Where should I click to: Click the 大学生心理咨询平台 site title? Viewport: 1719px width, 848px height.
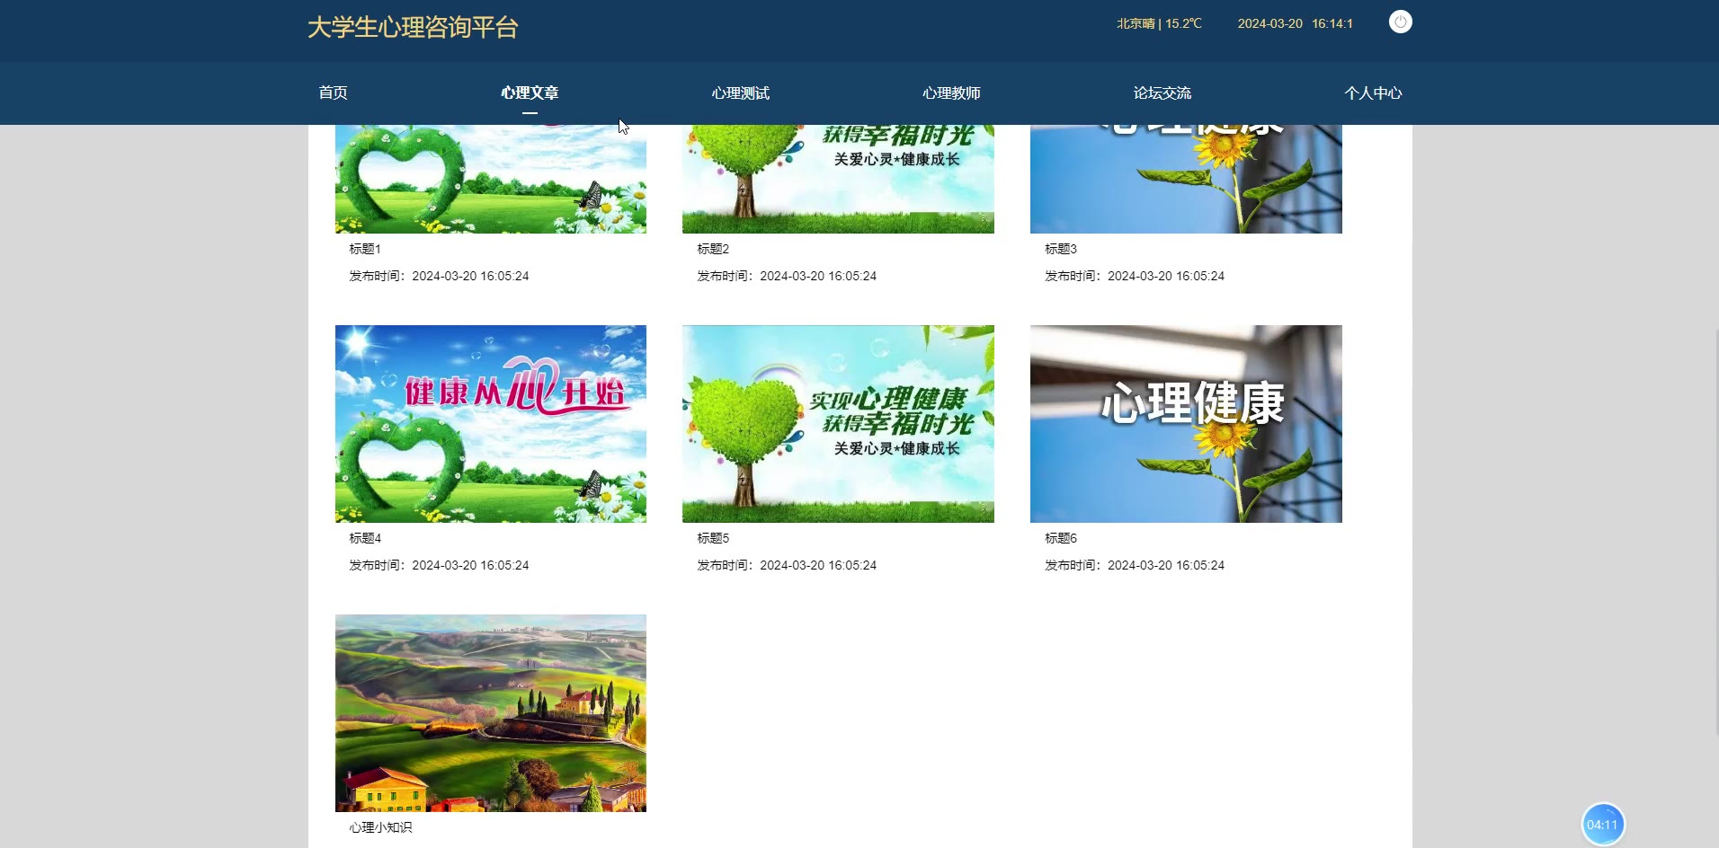point(413,27)
